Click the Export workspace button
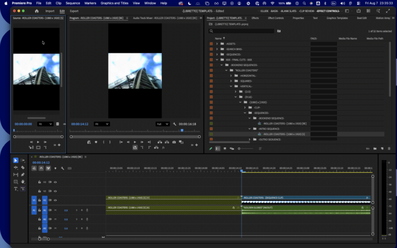Image resolution: width=397 pixels, height=248 pixels. (74, 11)
